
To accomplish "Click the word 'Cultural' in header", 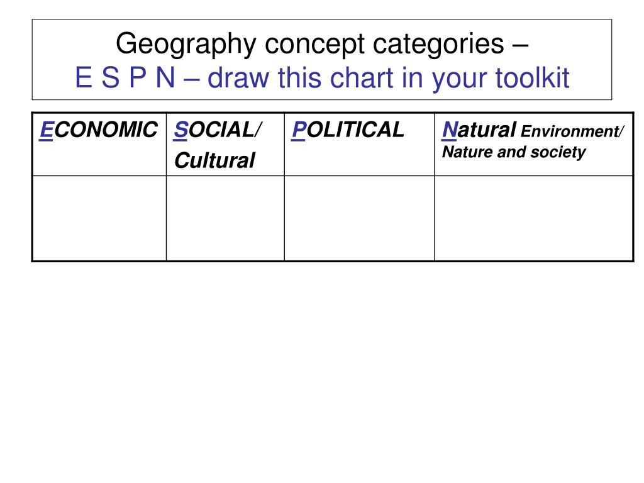I will point(215,160).
